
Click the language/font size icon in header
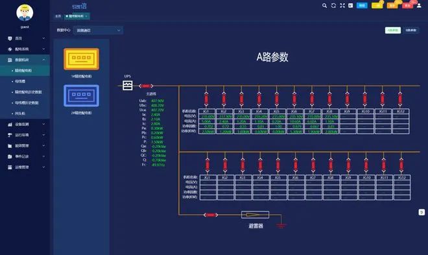click(x=350, y=5)
